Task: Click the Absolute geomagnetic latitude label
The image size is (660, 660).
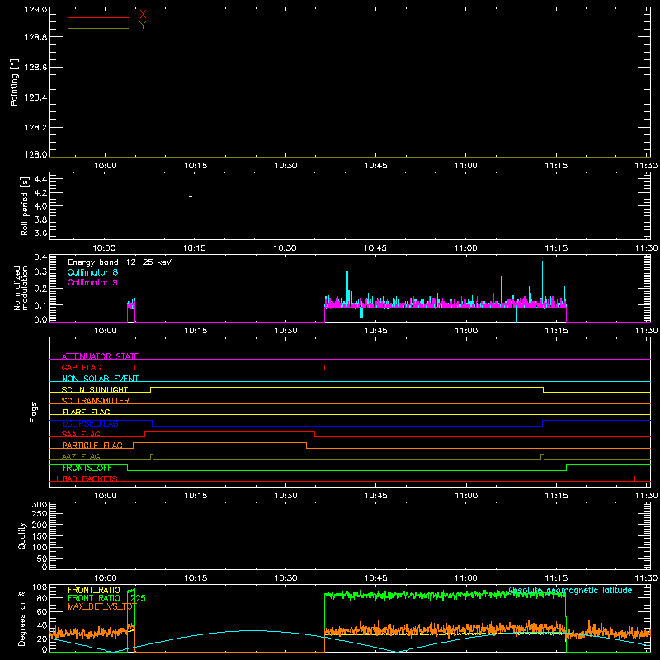Action: coord(570,591)
